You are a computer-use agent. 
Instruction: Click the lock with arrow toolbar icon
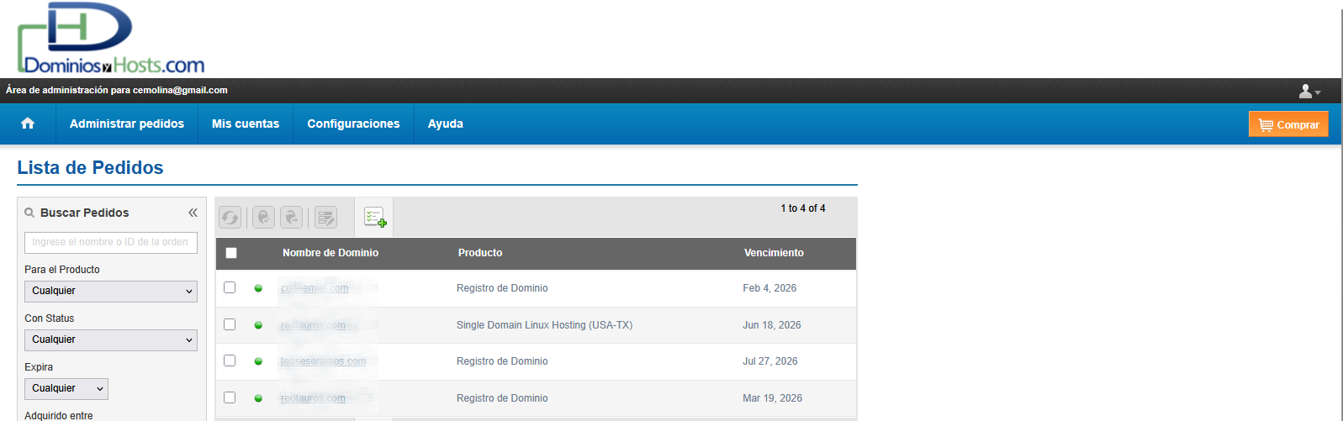(x=291, y=218)
